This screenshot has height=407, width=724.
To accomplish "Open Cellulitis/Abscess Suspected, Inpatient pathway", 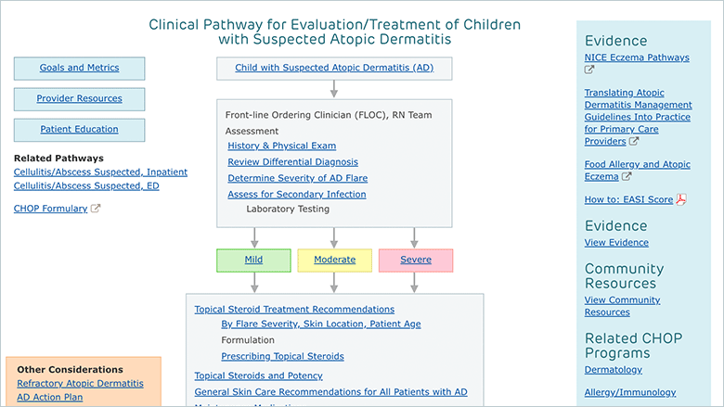I will pyautogui.click(x=100, y=172).
